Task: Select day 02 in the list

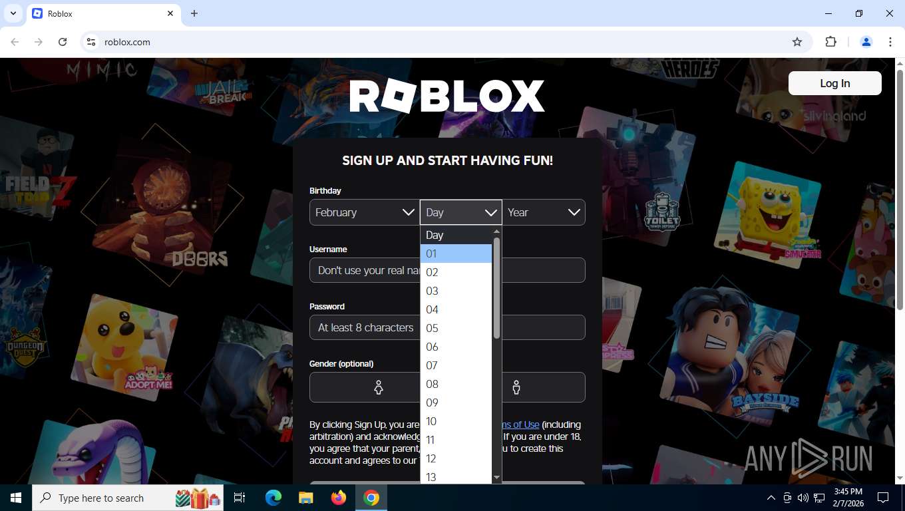Action: point(456,272)
